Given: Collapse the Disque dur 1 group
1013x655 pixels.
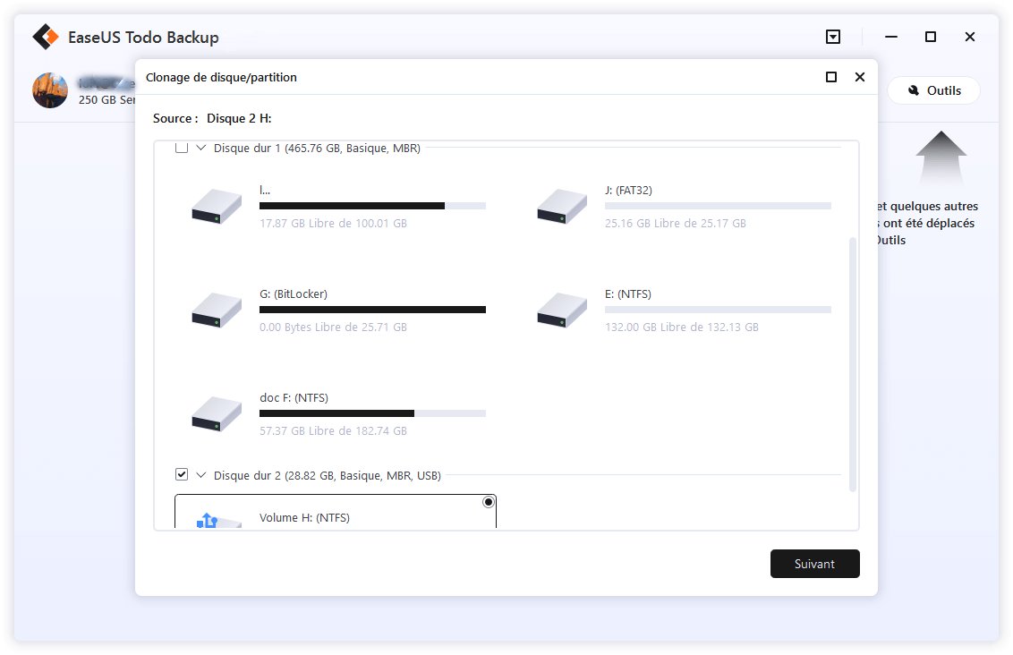Looking at the screenshot, I should click(201, 148).
